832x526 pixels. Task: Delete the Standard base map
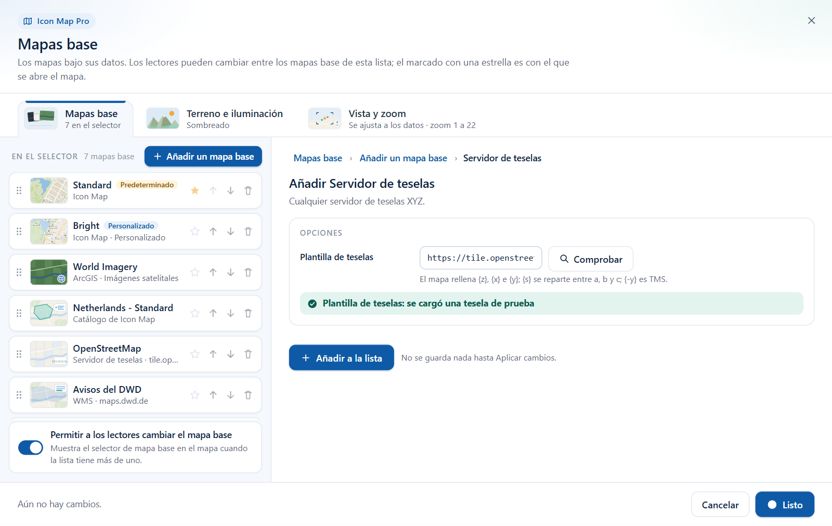248,190
